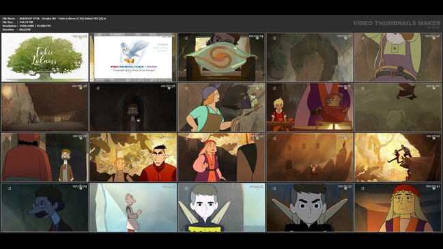
Task: Open thumbnail of blond boy beside red pot
Action: pyautogui.click(x=310, y=107)
